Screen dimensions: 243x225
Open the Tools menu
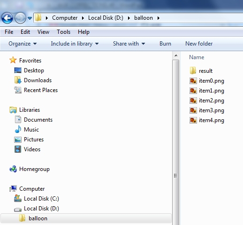(63, 32)
